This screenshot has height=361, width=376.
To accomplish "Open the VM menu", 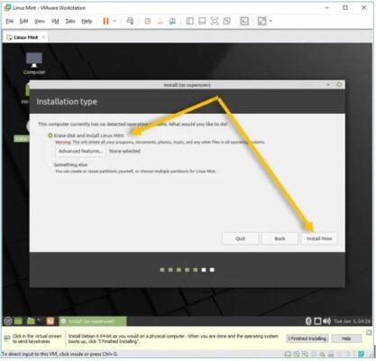I will [x=55, y=21].
